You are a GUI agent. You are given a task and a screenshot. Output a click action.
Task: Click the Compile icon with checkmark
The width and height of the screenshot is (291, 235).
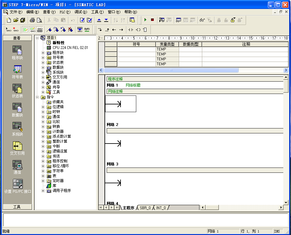pos(82,20)
